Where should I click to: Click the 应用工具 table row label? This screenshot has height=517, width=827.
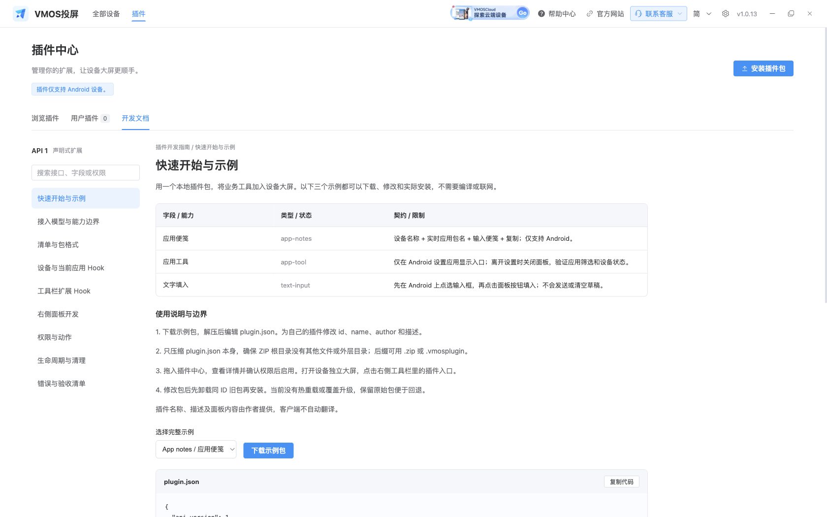coord(176,262)
